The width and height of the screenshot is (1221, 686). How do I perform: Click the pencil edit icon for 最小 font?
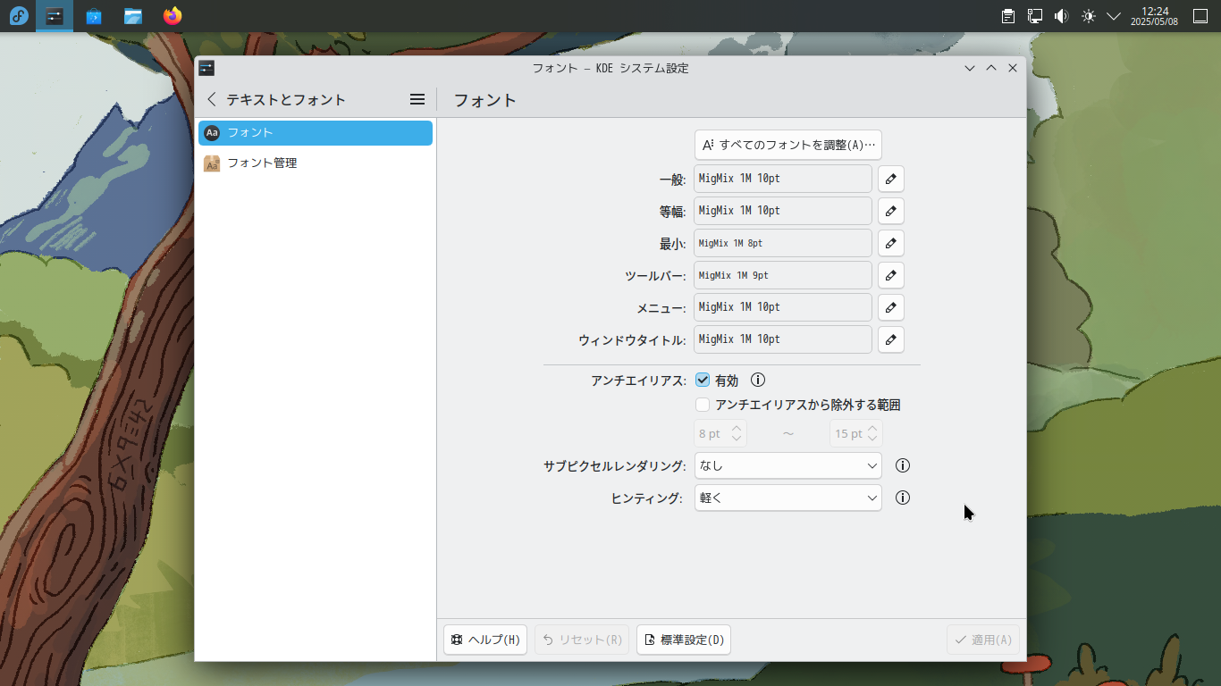pyautogui.click(x=890, y=243)
